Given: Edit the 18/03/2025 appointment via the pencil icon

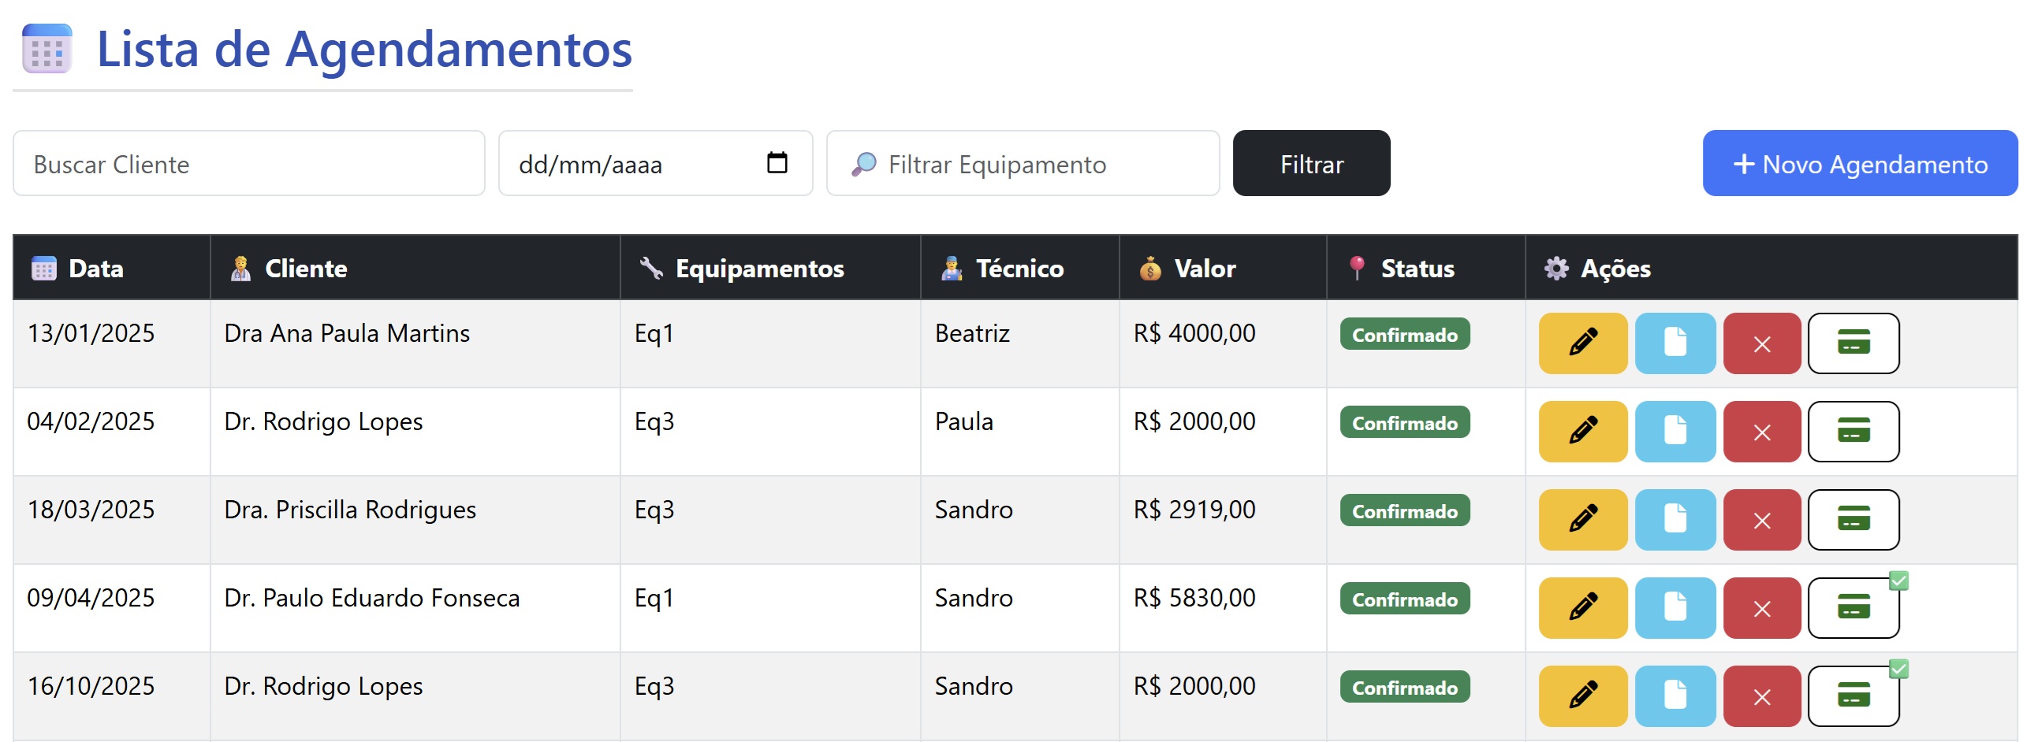Looking at the screenshot, I should click(x=1582, y=520).
